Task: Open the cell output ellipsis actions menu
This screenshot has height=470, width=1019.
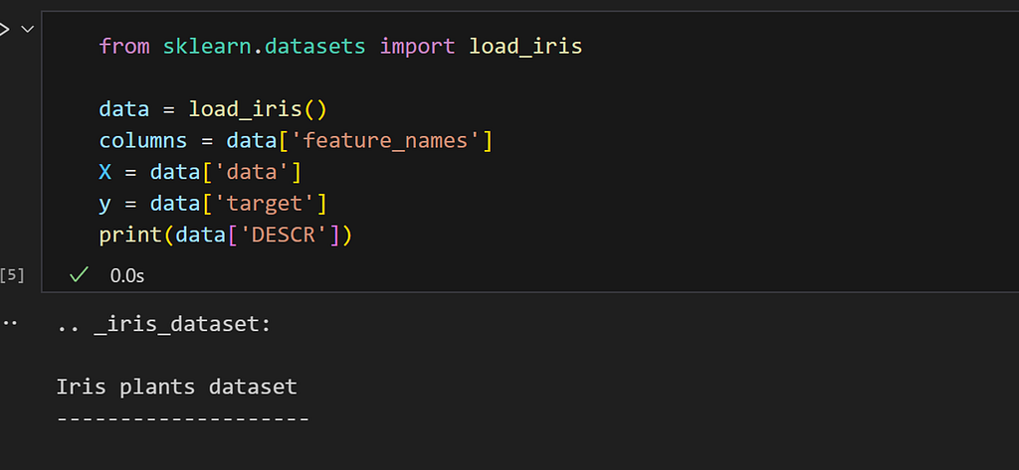Action: click(9, 323)
